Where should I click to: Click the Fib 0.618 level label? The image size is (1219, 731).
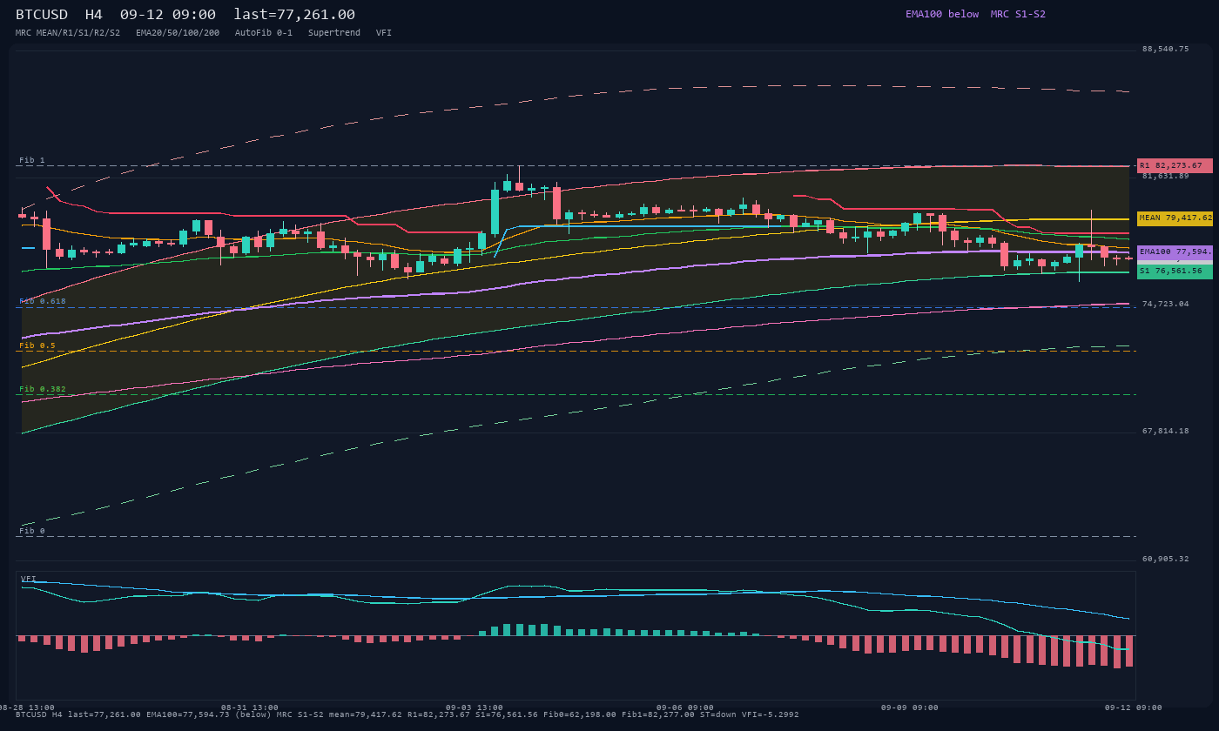click(x=43, y=301)
